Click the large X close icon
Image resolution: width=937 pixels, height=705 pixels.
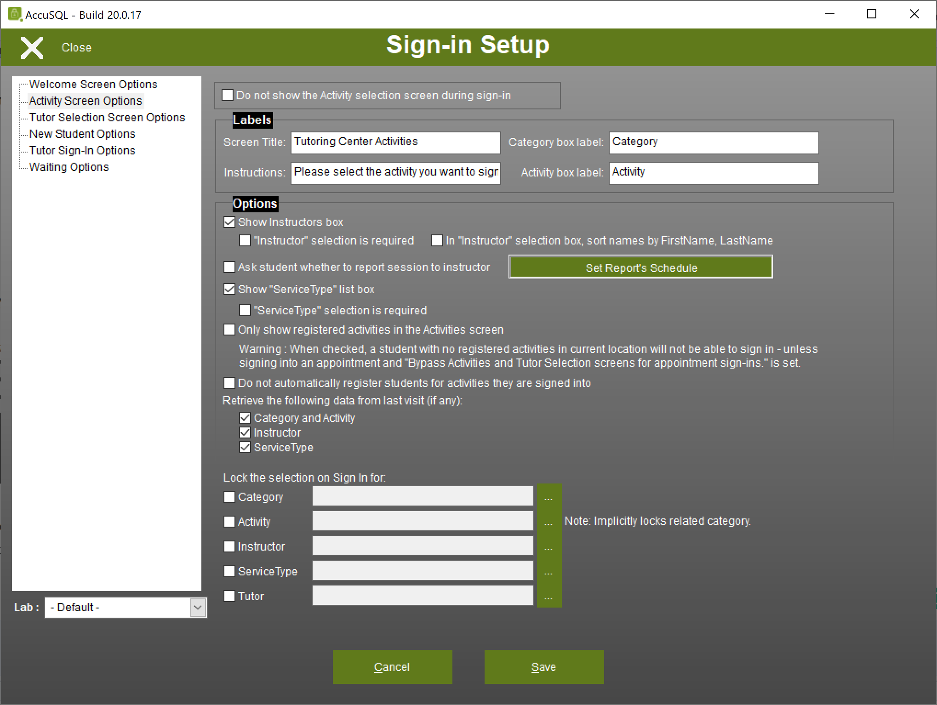tap(32, 47)
